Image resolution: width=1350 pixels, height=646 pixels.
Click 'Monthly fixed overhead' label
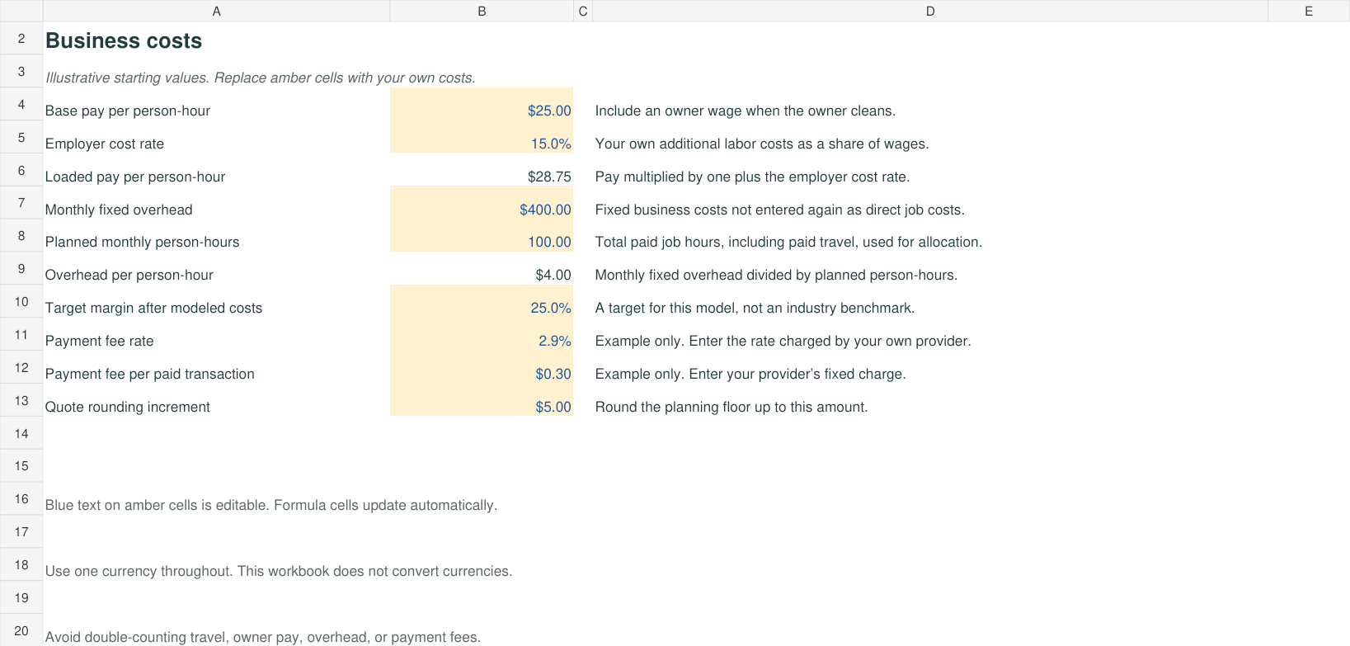(x=119, y=210)
